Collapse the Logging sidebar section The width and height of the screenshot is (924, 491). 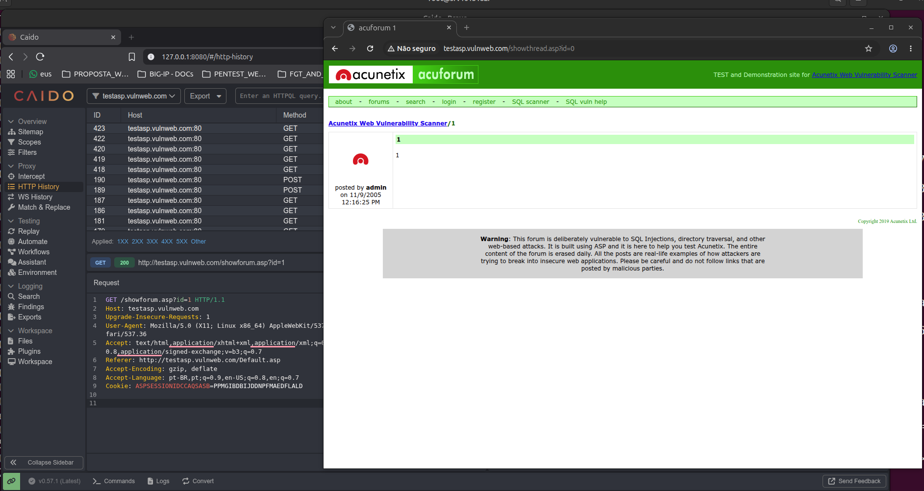(x=11, y=286)
